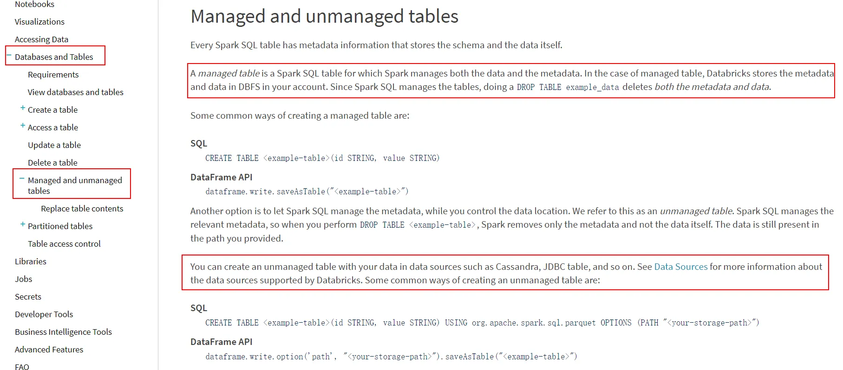This screenshot has height=370, width=843.
Task: Collapse Managed and unmanaged tables minus icon
Action: click(22, 179)
